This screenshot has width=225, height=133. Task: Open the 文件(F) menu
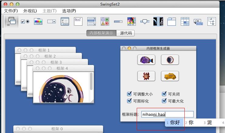(11, 11)
